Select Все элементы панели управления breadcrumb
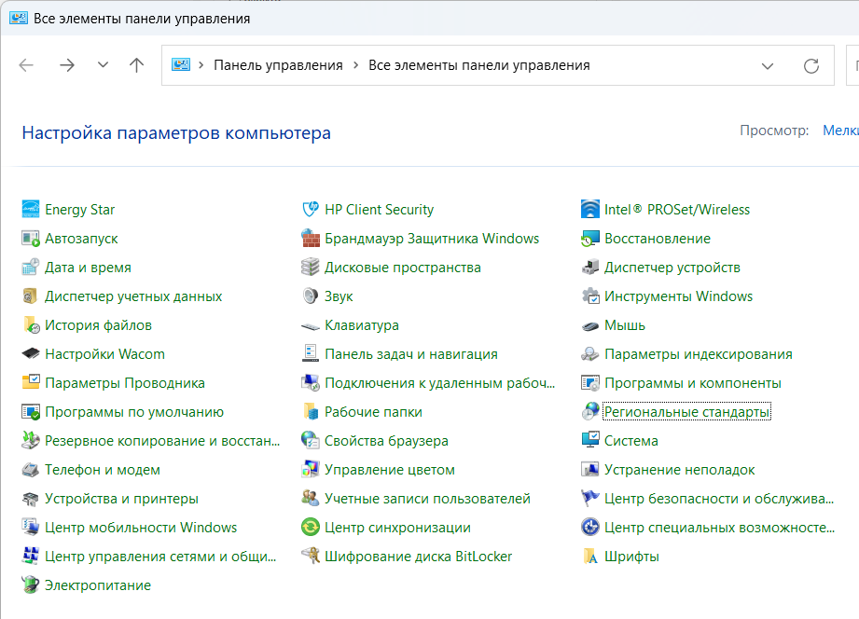Screen dimensions: 859x619 click(478, 65)
